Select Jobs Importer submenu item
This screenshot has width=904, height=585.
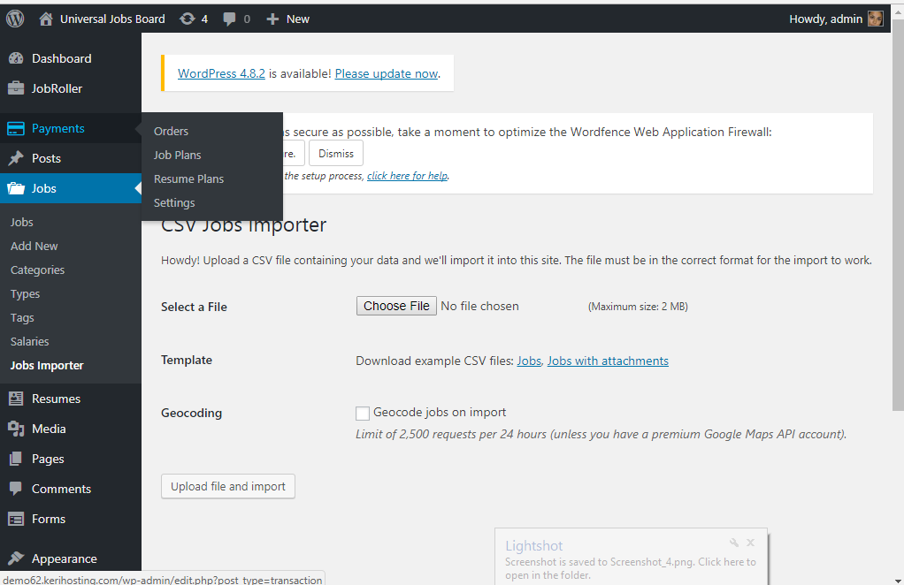pos(47,366)
